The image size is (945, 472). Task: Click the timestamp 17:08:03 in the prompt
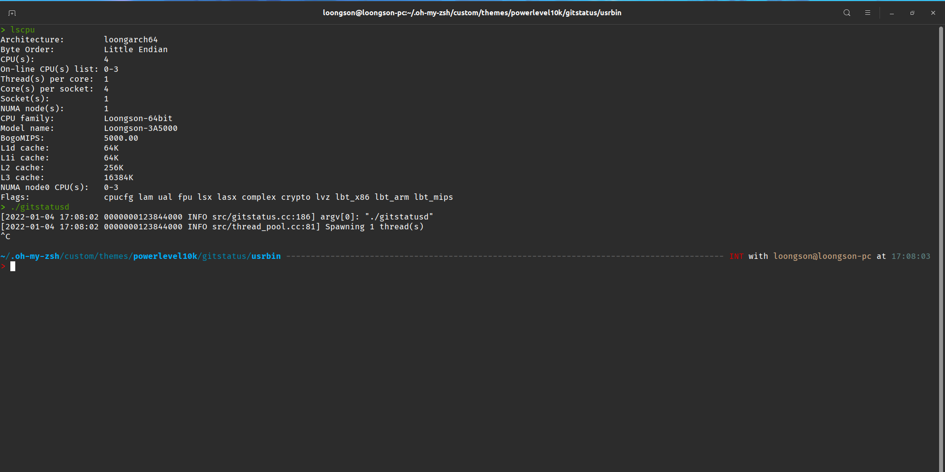[911, 256]
